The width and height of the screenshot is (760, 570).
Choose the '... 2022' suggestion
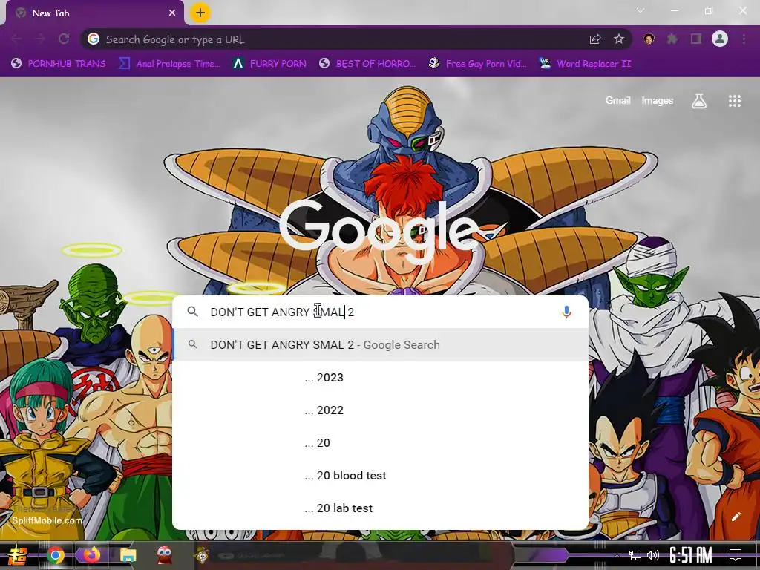pos(381,410)
